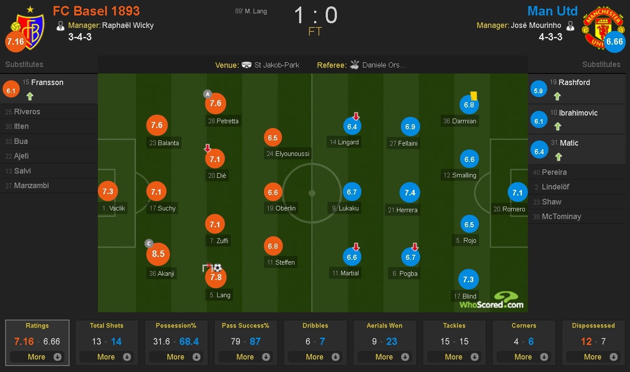
Task: Open the FC Basel 1893 team link
Action: click(96, 11)
